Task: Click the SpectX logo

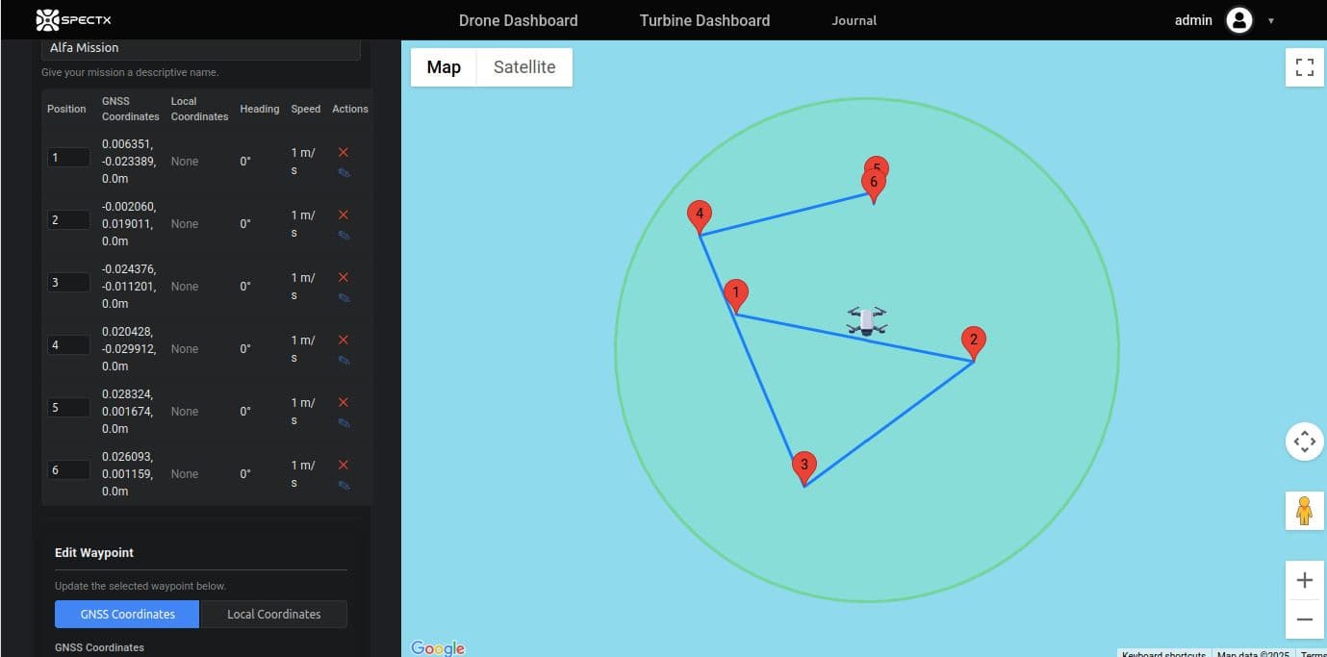Action: click(x=73, y=19)
